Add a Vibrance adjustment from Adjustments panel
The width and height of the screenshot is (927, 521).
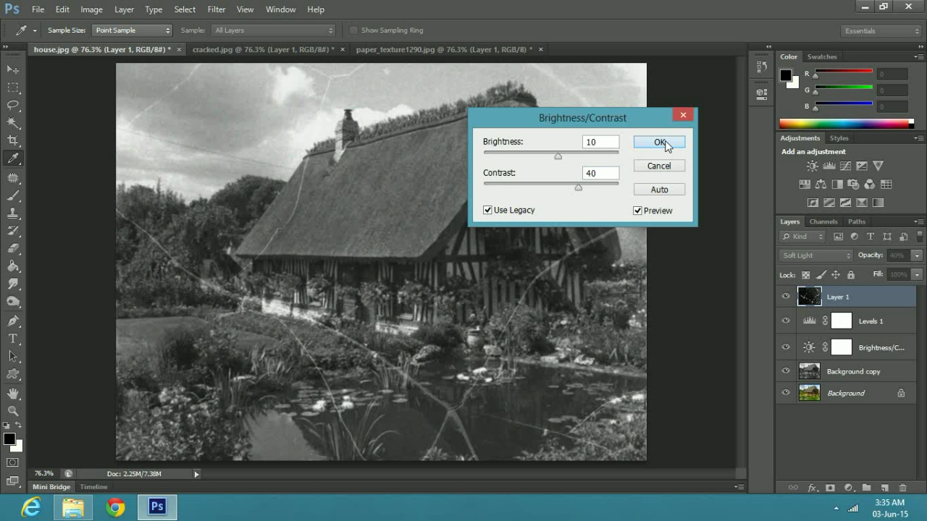click(x=878, y=166)
